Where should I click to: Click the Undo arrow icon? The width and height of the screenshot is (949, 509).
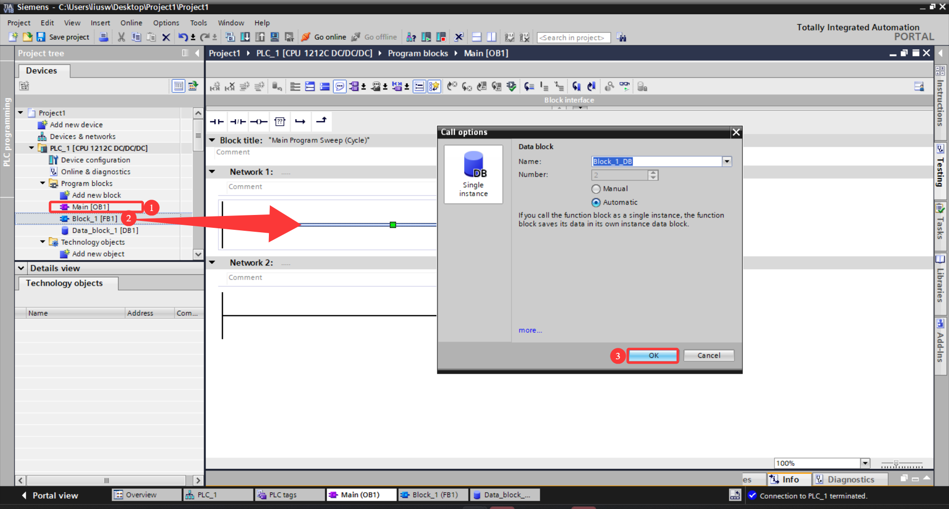tap(183, 37)
